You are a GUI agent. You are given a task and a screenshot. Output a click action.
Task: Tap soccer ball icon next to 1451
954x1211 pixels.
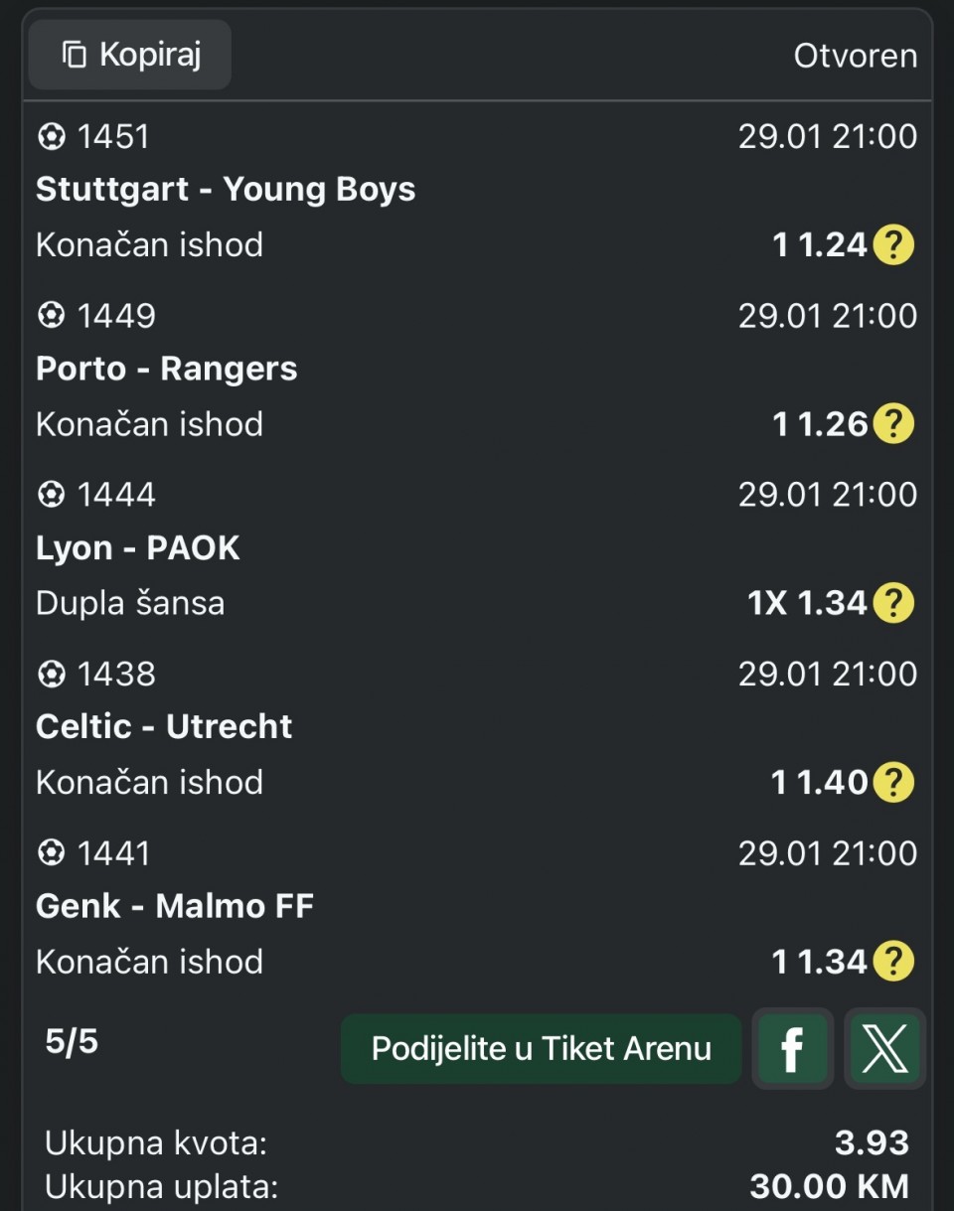click(51, 137)
